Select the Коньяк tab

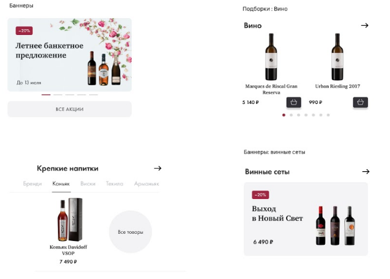tap(61, 184)
